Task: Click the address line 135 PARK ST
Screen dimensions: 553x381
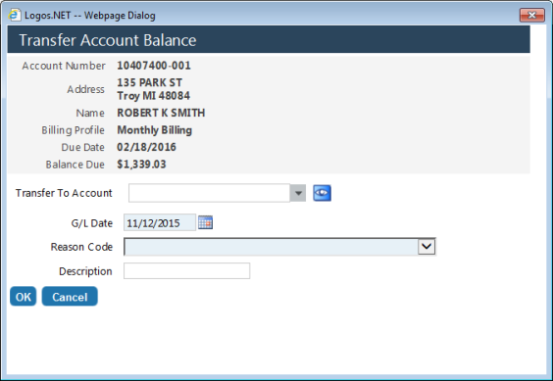Action: coord(150,82)
